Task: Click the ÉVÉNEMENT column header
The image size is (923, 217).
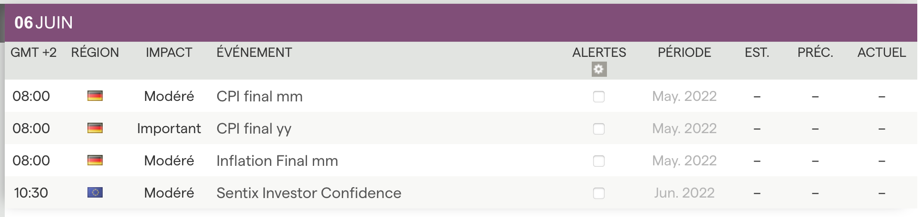Action: click(x=254, y=53)
